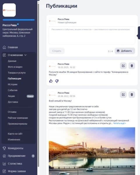Click the Добавить image button
140x175 pixels.
click(125, 51)
